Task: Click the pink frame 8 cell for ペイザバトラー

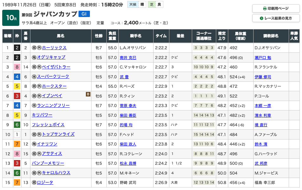Action: (17, 67)
